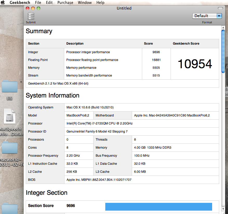228x214 pixels.
Task: Open the Edit menu
Action: pos(49,3)
